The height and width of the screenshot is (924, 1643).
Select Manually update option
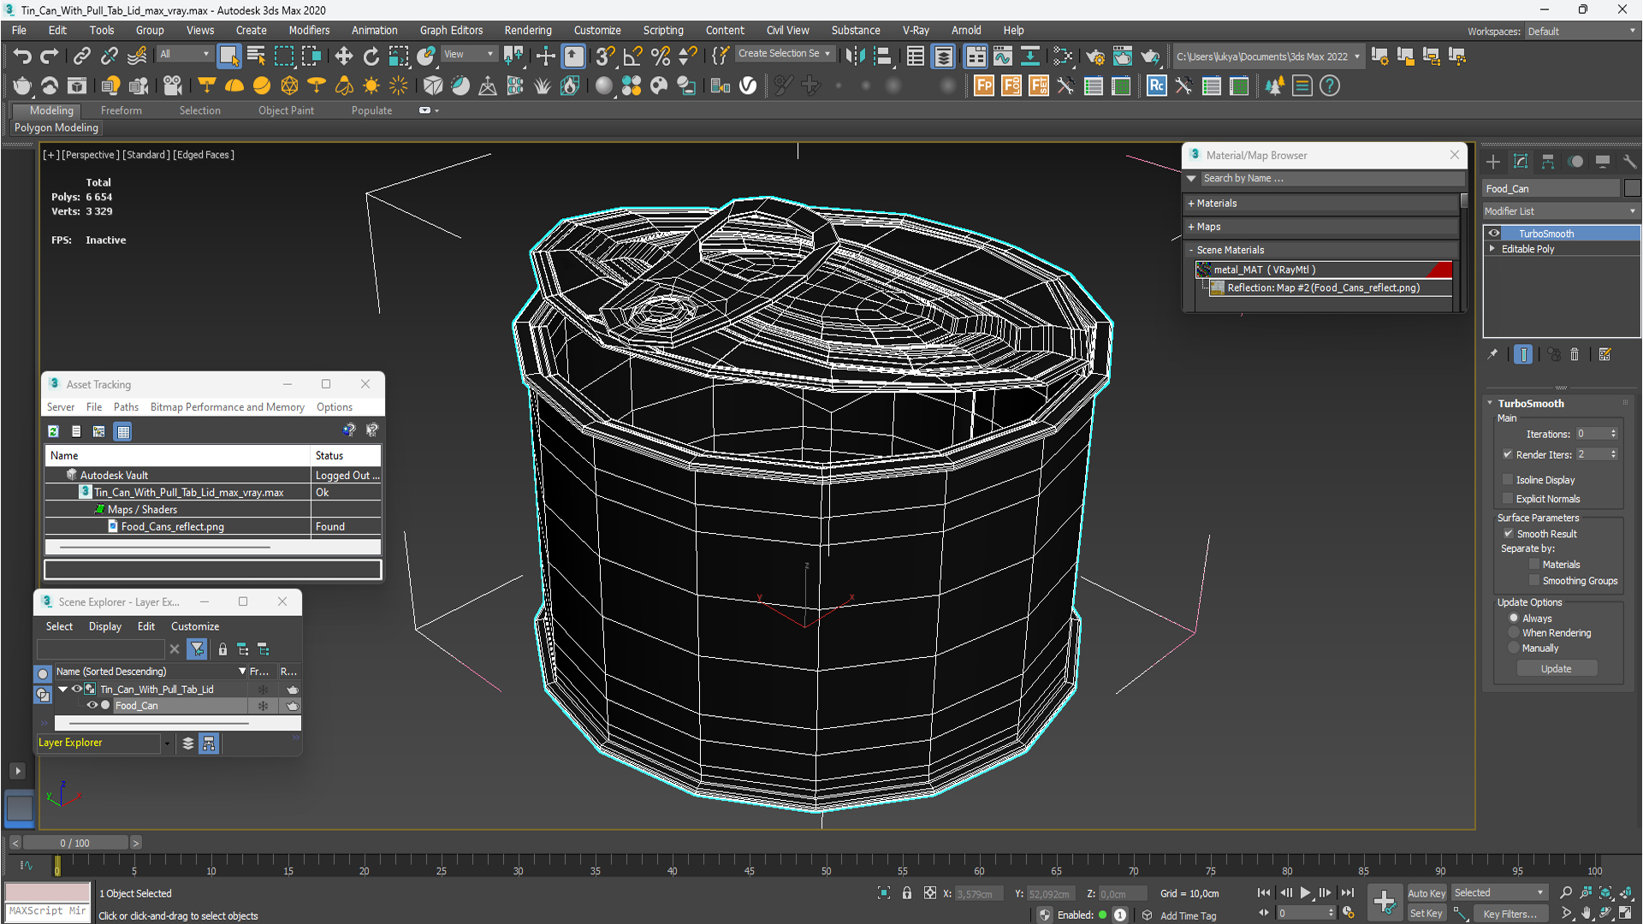tap(1514, 649)
